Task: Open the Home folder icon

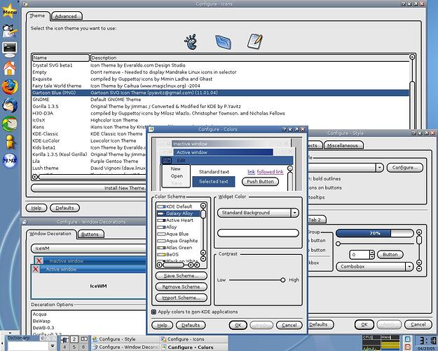Action: click(x=10, y=68)
